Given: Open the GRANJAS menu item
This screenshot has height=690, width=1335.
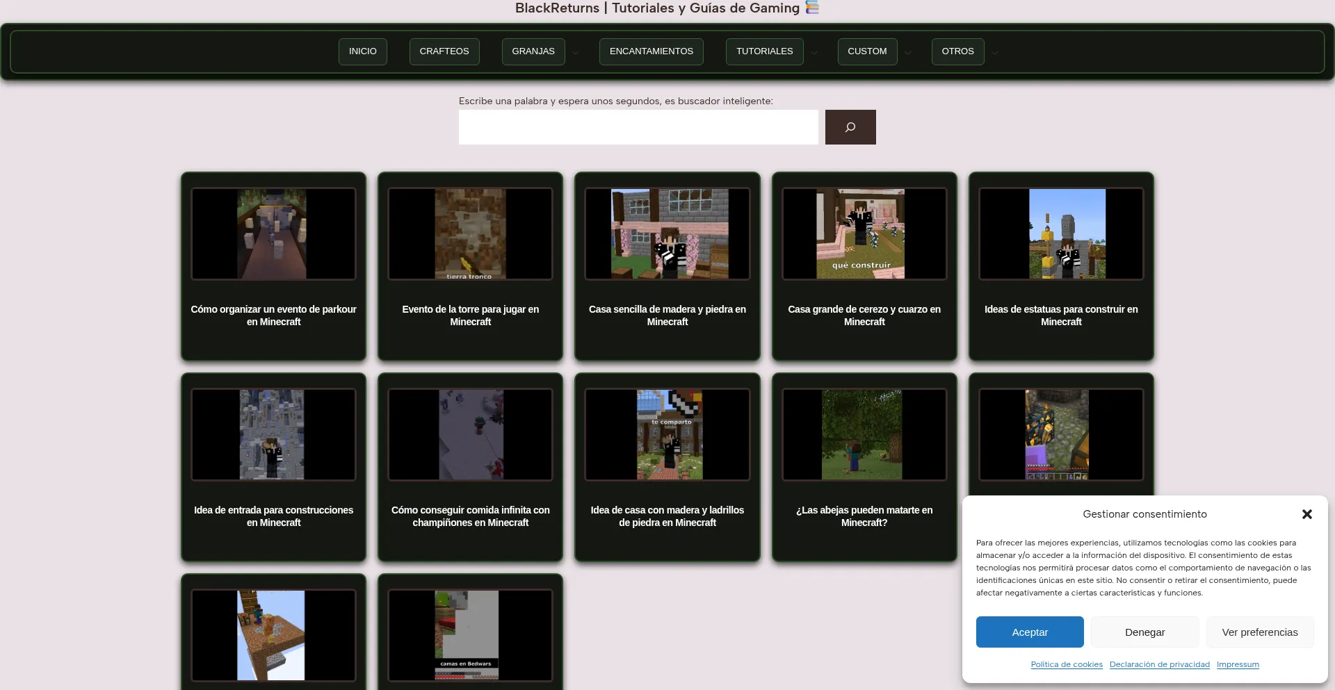Looking at the screenshot, I should pyautogui.click(x=533, y=51).
